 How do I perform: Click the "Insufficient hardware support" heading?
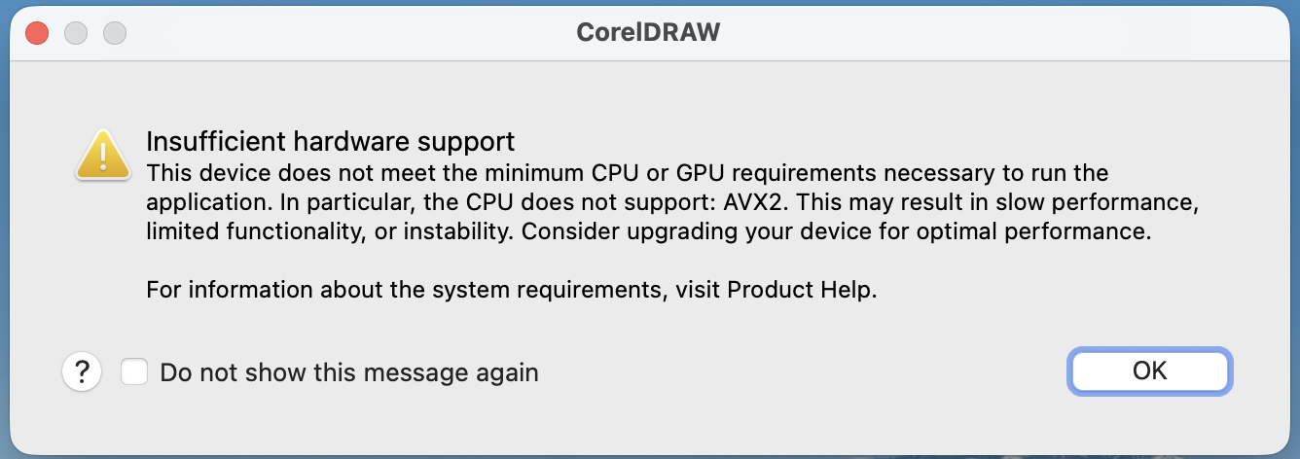(x=330, y=142)
